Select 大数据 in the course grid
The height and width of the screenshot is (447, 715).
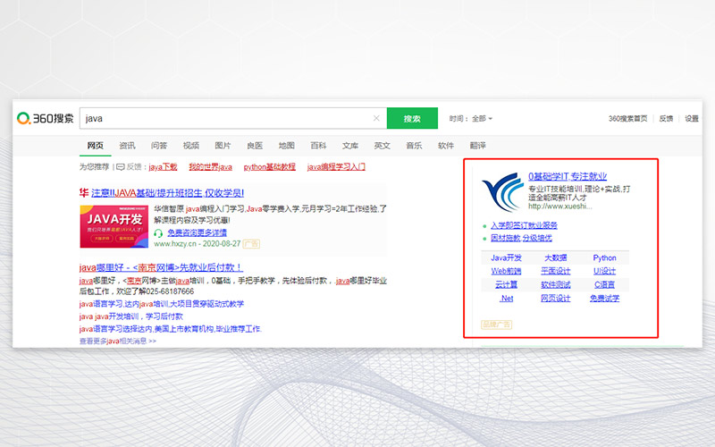pos(556,257)
